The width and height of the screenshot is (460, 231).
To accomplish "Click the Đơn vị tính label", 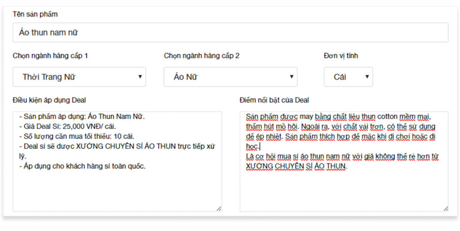I will pyautogui.click(x=341, y=56).
